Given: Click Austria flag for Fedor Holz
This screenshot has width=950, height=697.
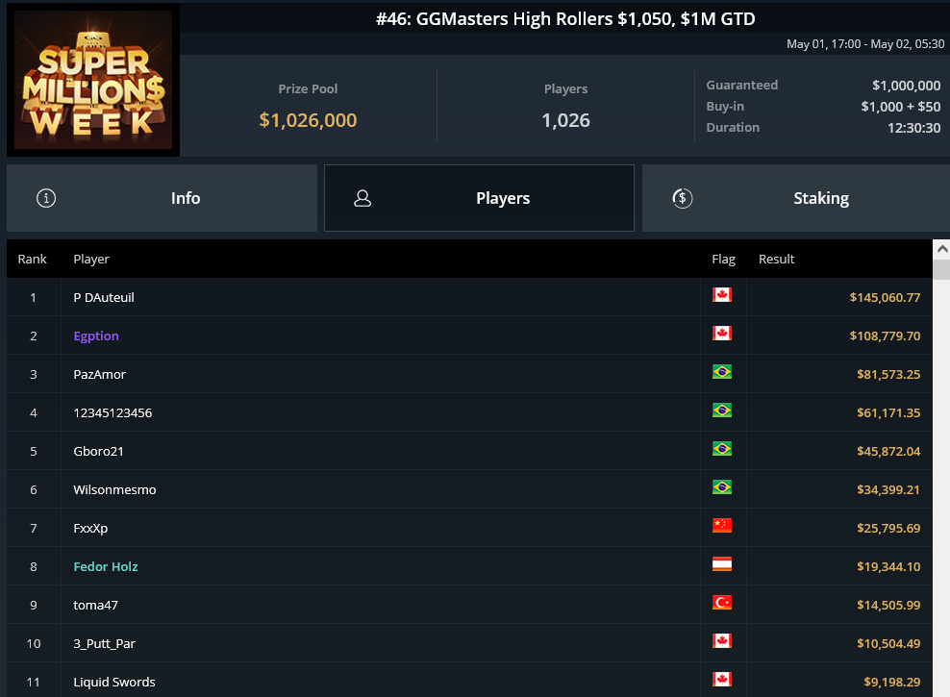Looking at the screenshot, I should click(x=722, y=563).
